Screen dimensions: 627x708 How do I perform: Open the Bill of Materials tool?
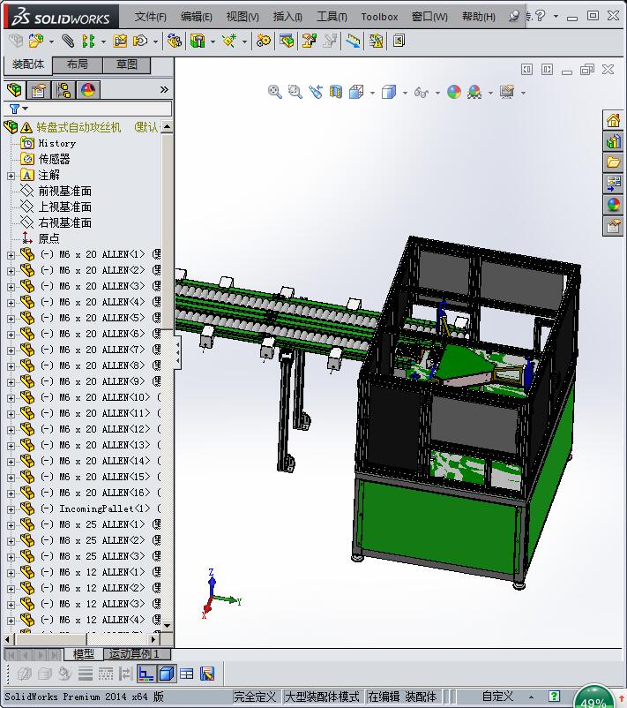[287, 41]
